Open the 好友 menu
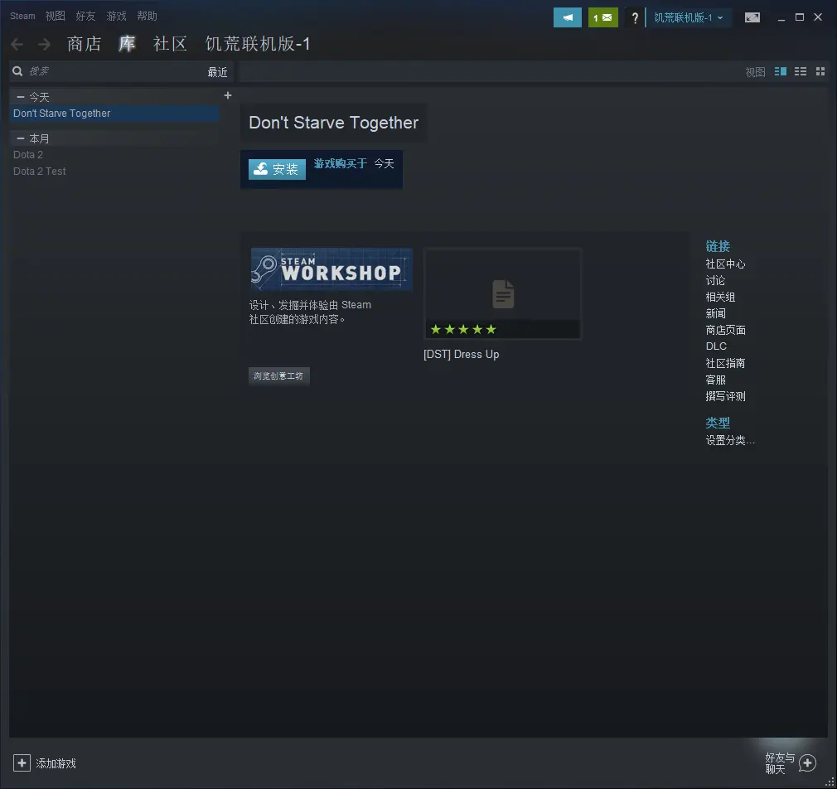 [85, 16]
